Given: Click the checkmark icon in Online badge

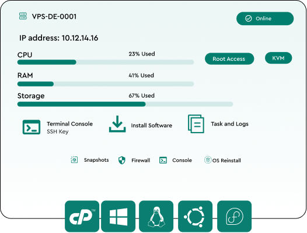Looking at the screenshot, I should [x=248, y=19].
